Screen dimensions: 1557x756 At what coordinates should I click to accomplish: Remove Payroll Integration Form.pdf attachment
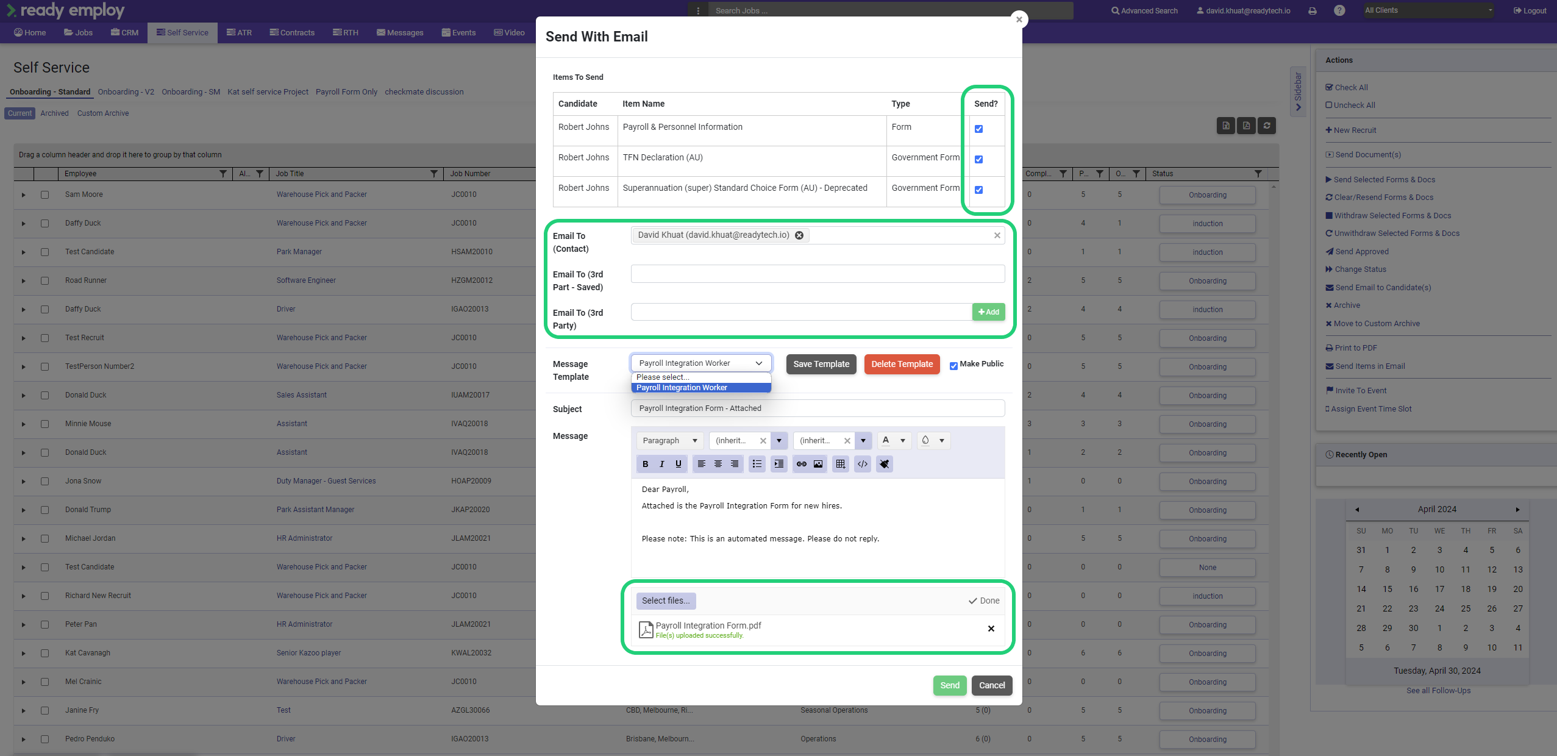pyautogui.click(x=991, y=629)
